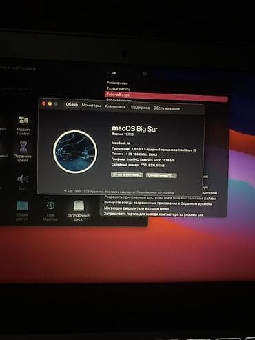Close the About This Mac window
This screenshot has width=255, height=340.
tap(44, 103)
